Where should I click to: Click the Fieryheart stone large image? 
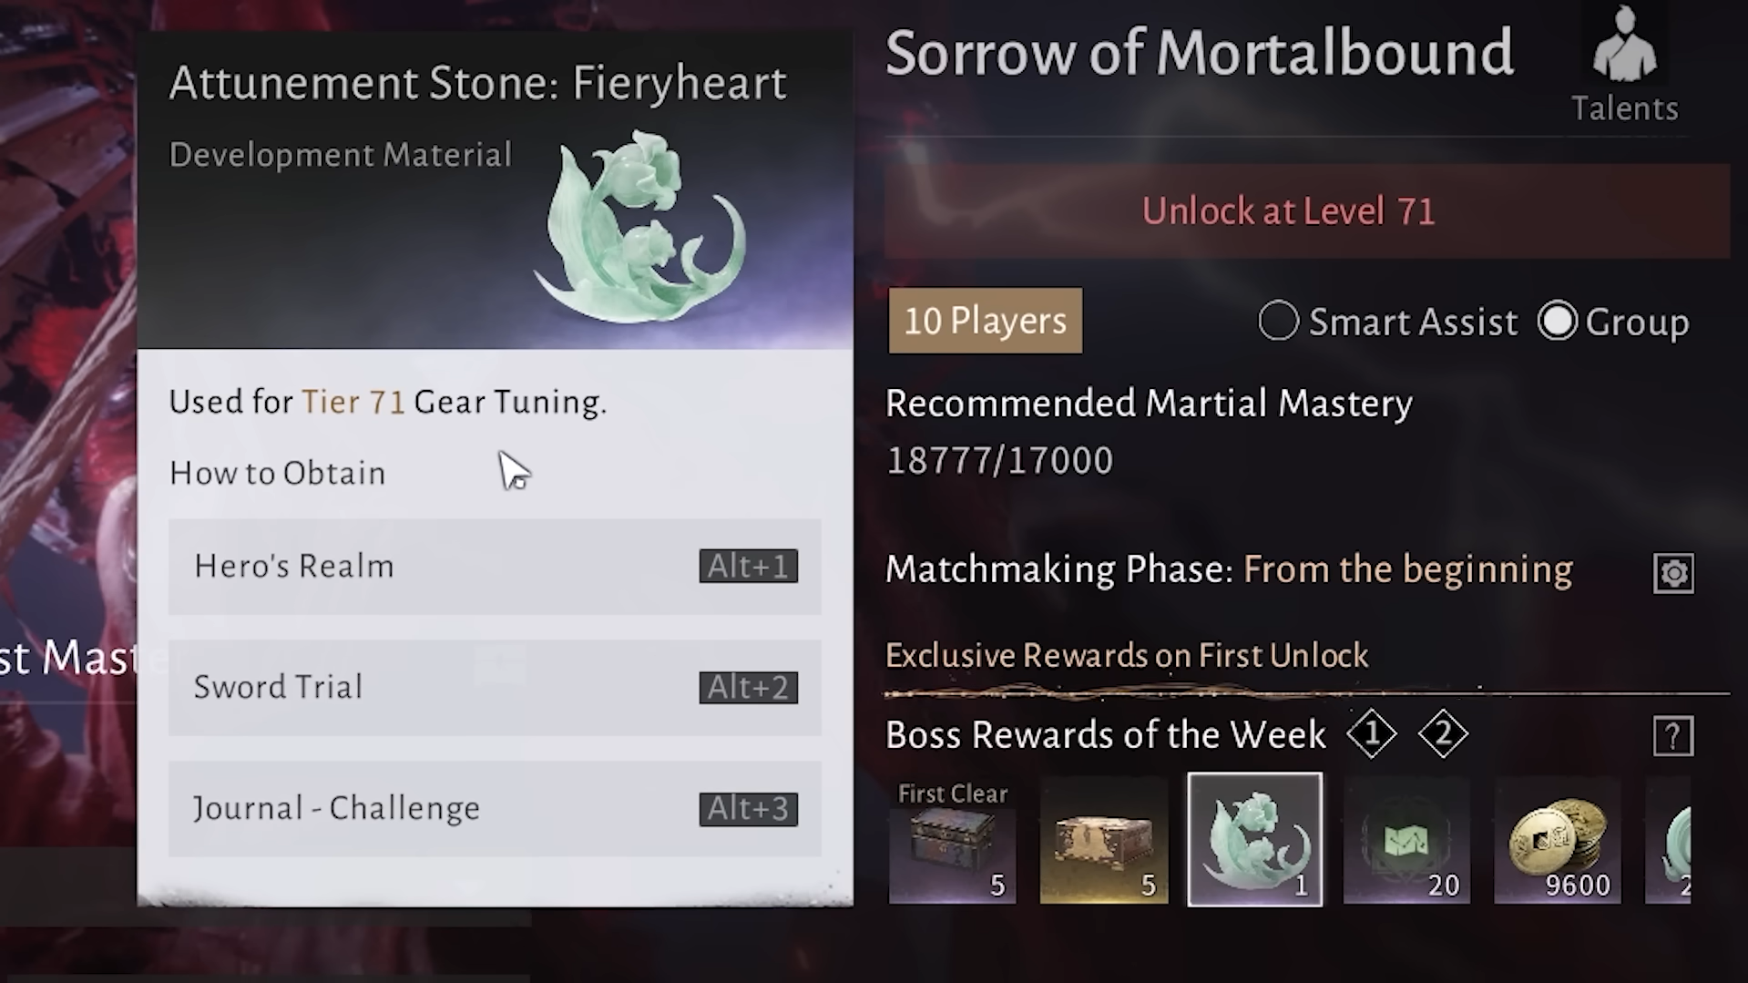(x=640, y=226)
